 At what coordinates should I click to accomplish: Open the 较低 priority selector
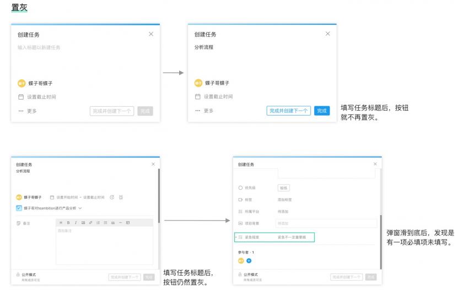coord(283,188)
